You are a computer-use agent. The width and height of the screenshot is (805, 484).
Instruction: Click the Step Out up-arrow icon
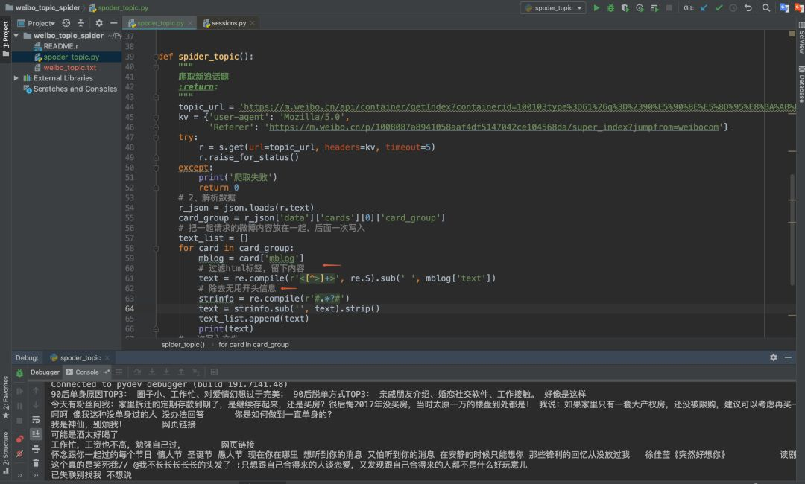180,372
